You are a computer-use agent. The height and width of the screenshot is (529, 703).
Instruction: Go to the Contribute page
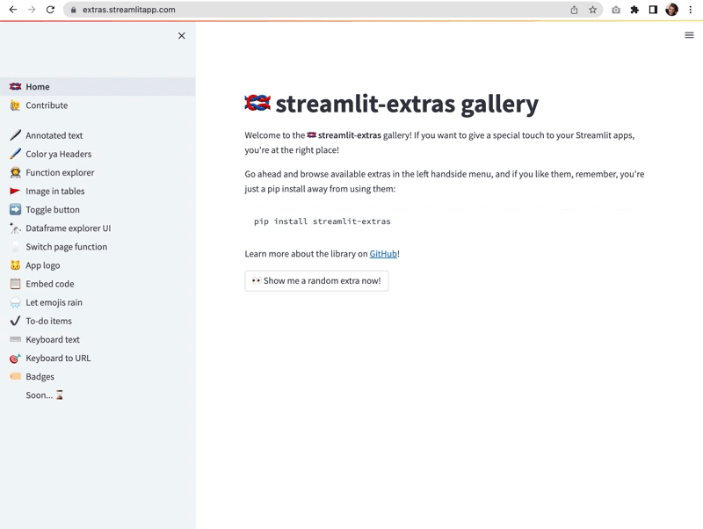(47, 105)
